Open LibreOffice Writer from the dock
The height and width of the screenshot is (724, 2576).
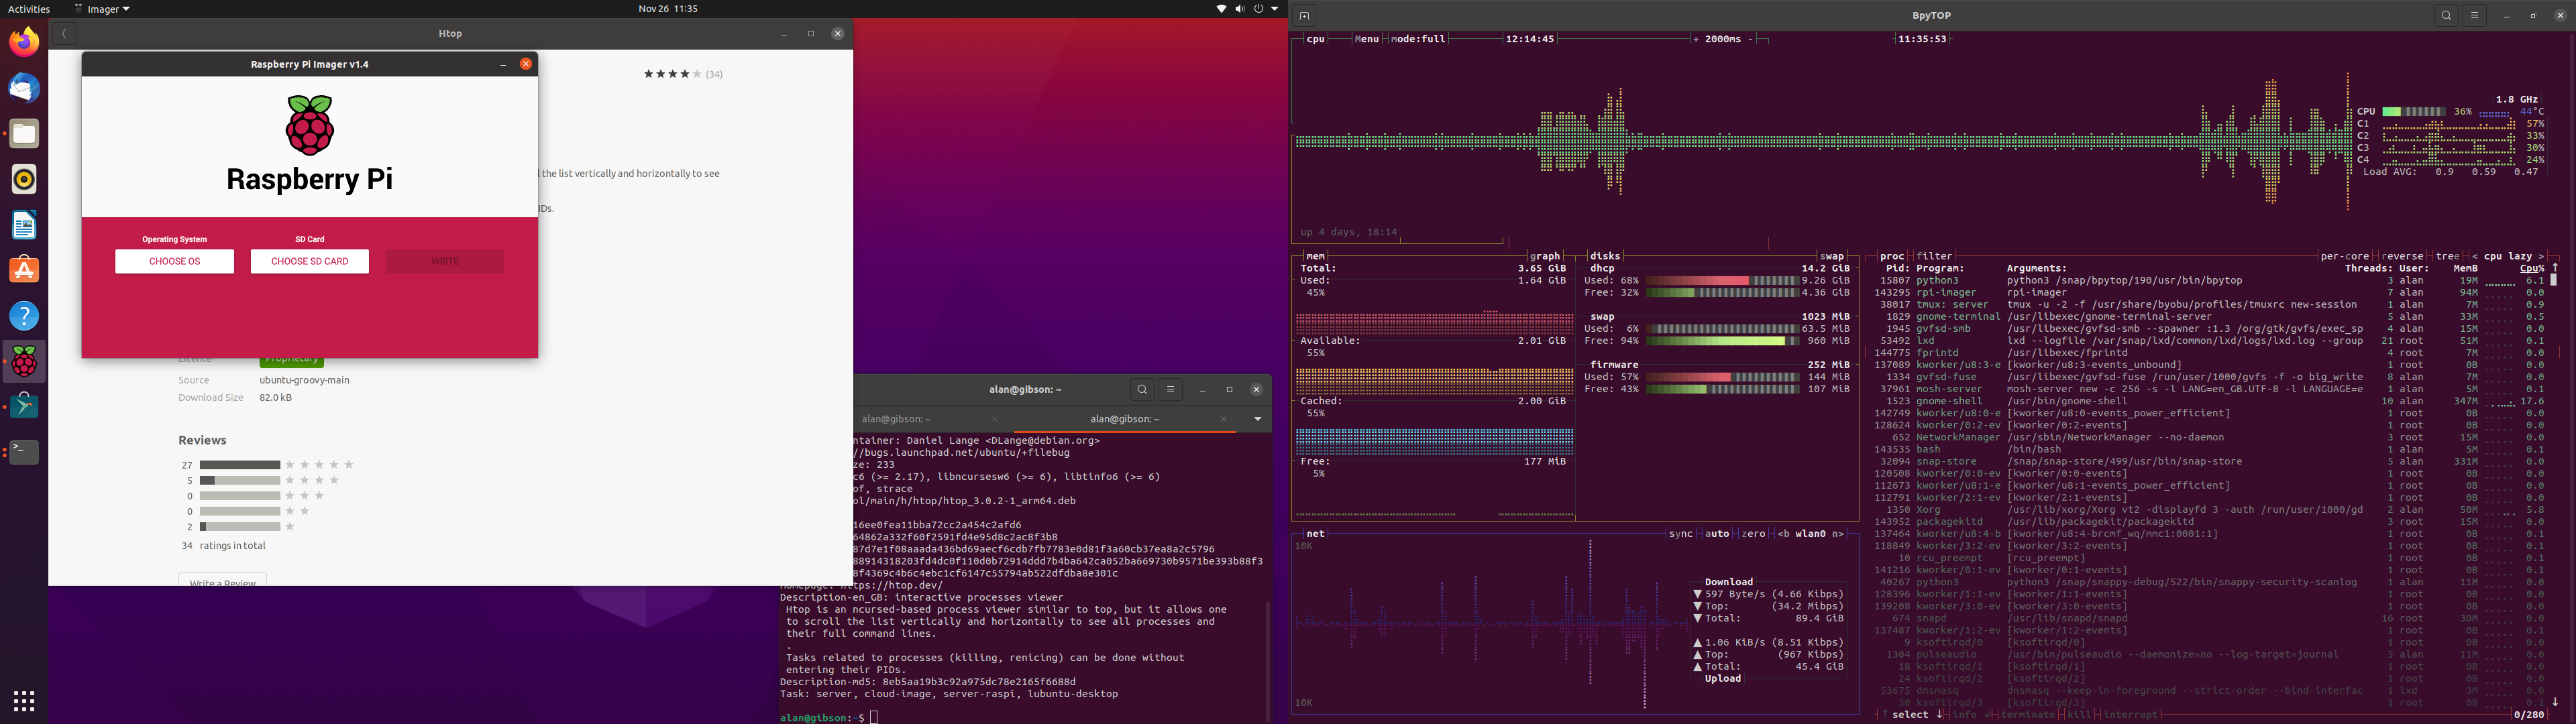[24, 225]
